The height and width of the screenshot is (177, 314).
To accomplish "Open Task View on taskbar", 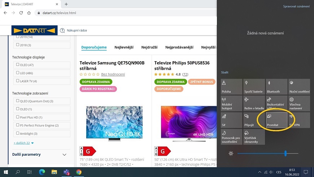I will tap(30, 172).
